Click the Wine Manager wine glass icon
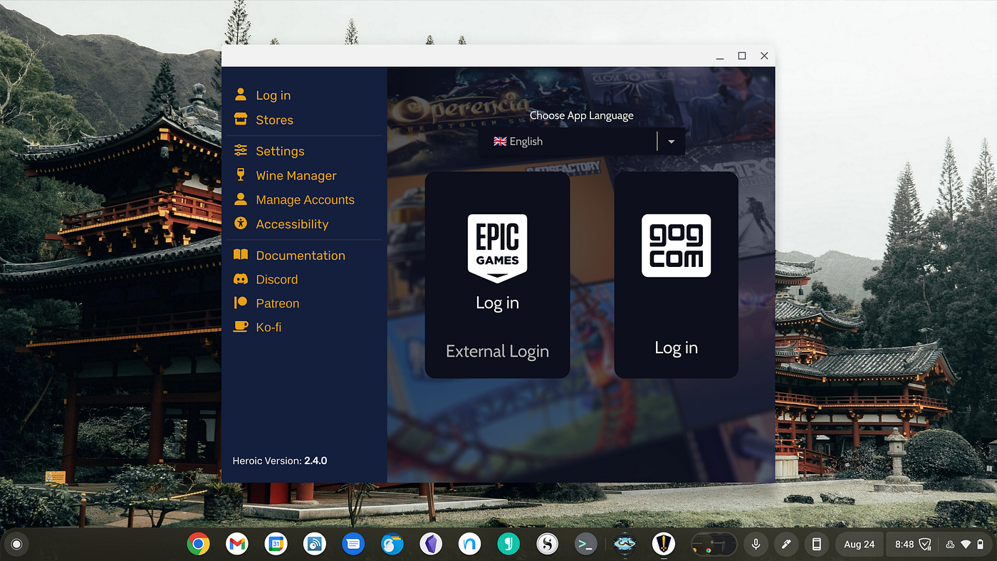This screenshot has width=997, height=561. [x=241, y=174]
